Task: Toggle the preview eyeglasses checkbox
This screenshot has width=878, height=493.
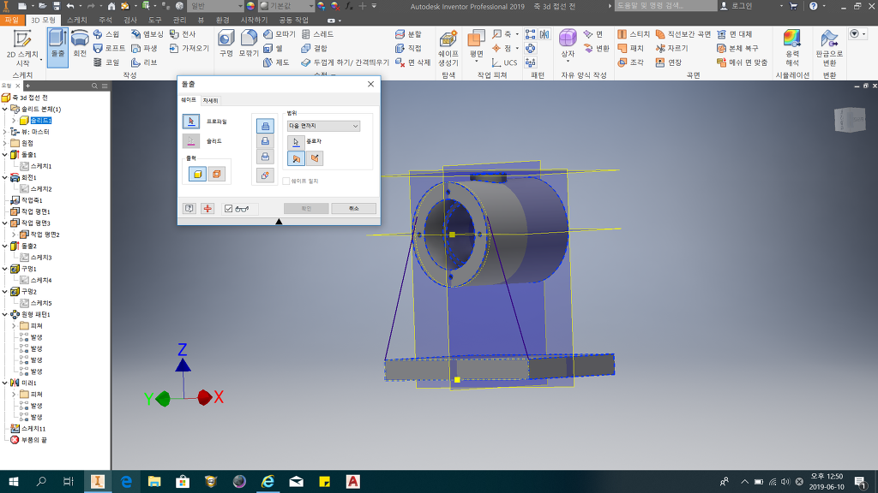Action: 229,209
